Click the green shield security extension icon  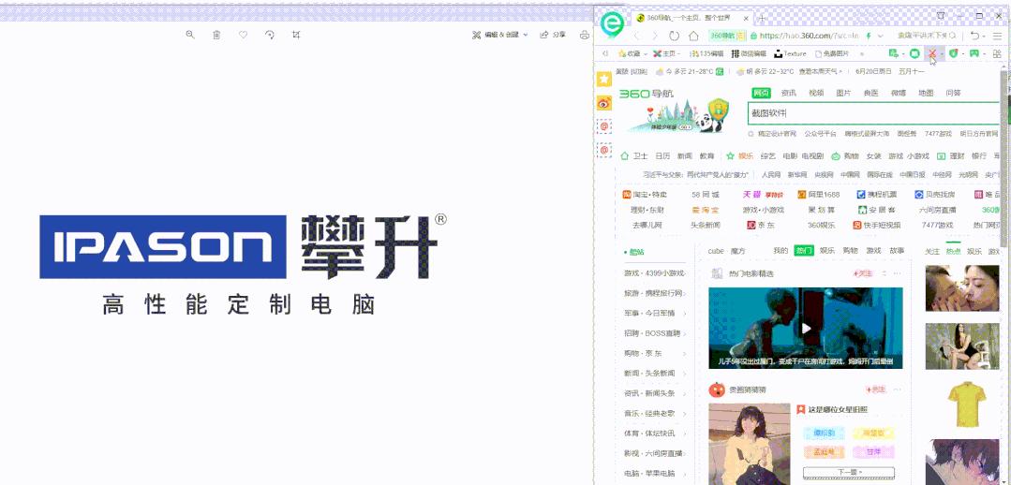click(954, 53)
